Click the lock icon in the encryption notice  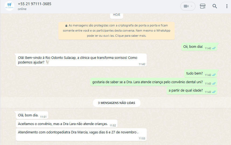point(66,26)
